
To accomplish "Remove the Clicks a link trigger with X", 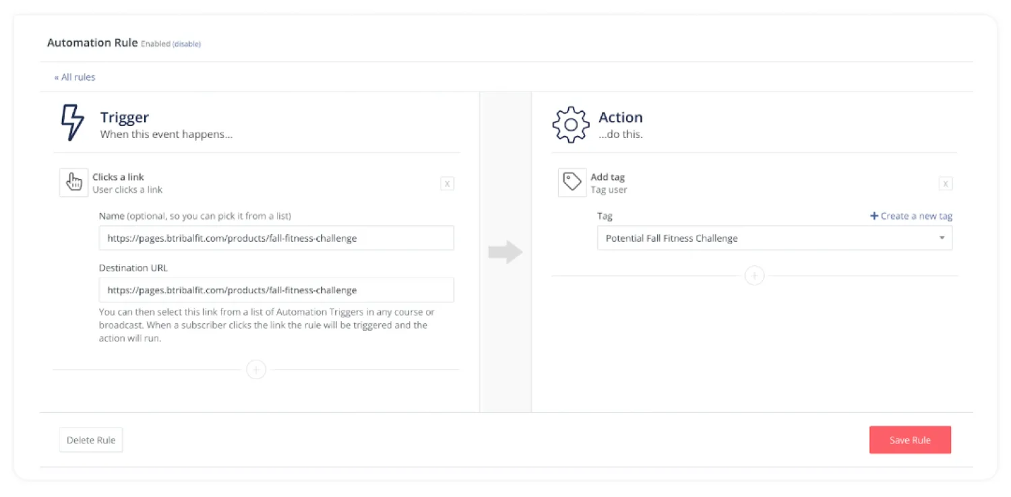I will tap(447, 183).
